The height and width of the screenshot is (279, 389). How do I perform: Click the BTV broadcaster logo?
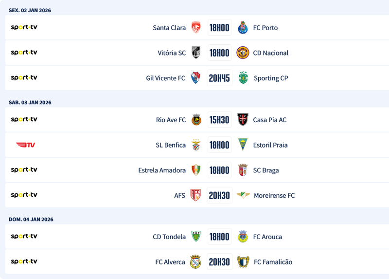point(25,145)
